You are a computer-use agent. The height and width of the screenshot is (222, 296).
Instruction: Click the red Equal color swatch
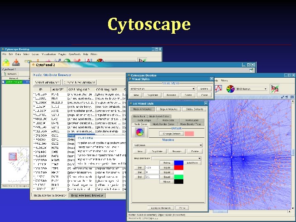pos(178,167)
